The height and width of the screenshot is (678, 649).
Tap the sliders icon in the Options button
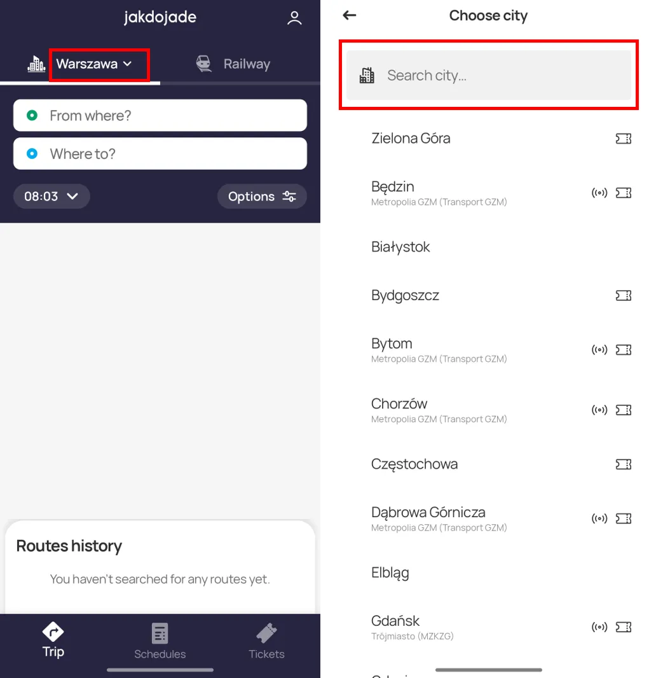289,197
